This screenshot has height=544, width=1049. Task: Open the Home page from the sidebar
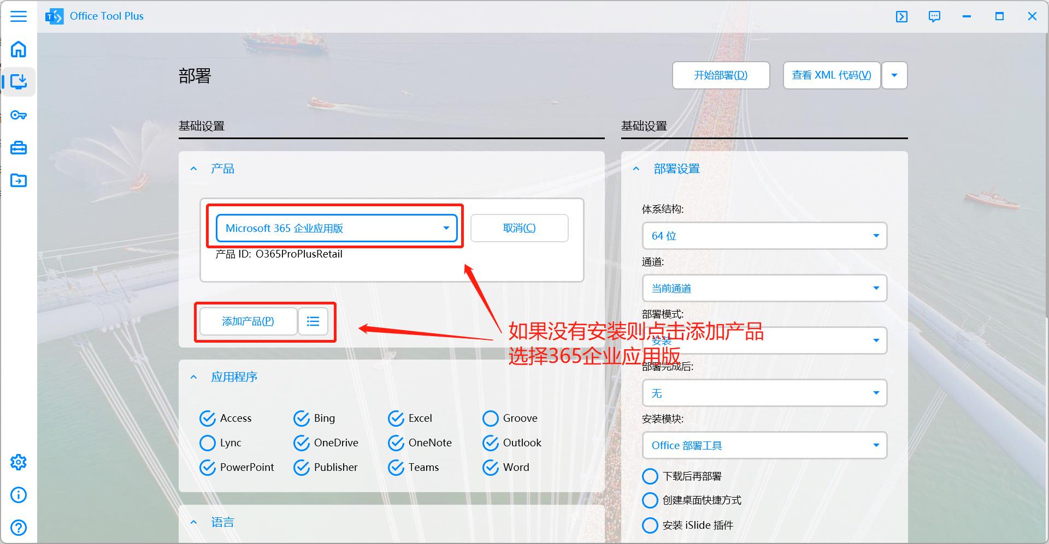pos(19,49)
